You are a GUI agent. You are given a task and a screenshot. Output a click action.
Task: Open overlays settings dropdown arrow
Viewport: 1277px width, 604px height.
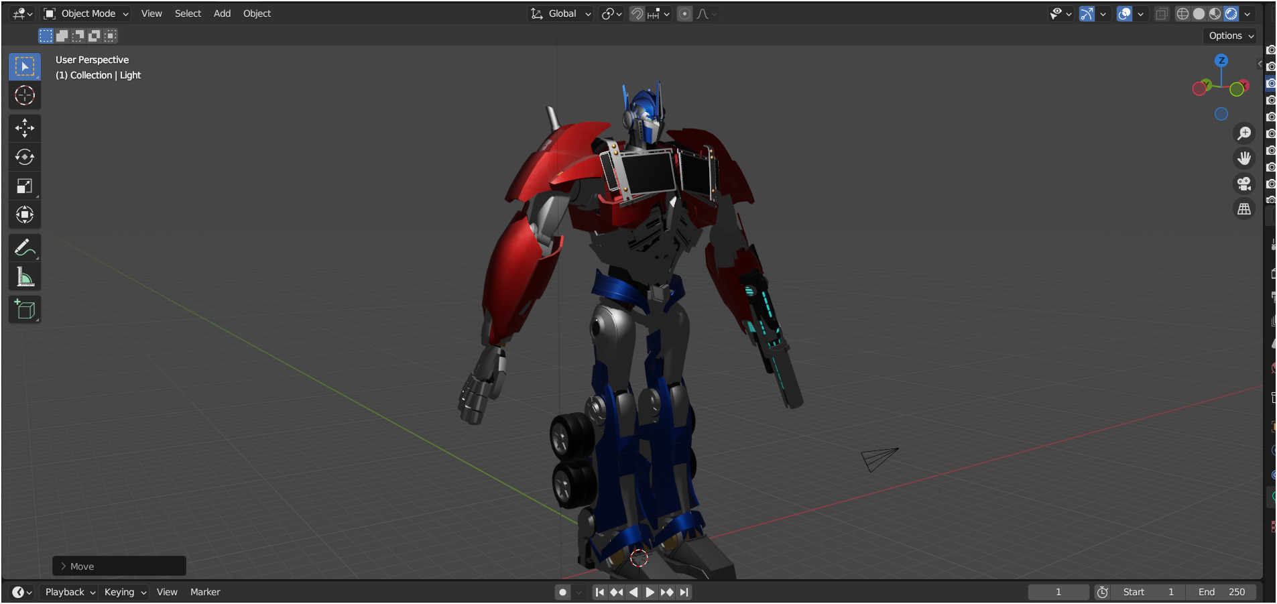(x=1140, y=13)
